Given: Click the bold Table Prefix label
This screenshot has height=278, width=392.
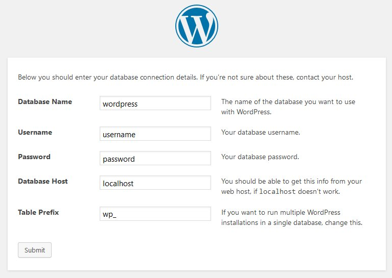Looking at the screenshot, I should click(x=38, y=212).
